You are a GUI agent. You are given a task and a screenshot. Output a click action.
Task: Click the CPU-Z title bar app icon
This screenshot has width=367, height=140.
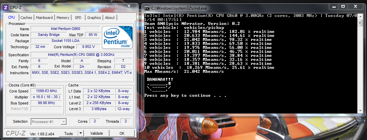pos(6,8)
